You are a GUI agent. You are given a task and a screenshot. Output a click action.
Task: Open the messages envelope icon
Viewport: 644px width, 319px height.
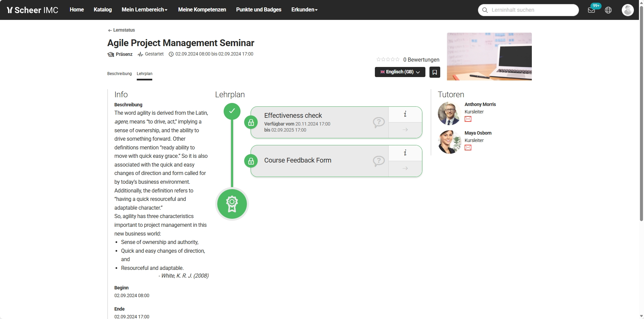(591, 10)
